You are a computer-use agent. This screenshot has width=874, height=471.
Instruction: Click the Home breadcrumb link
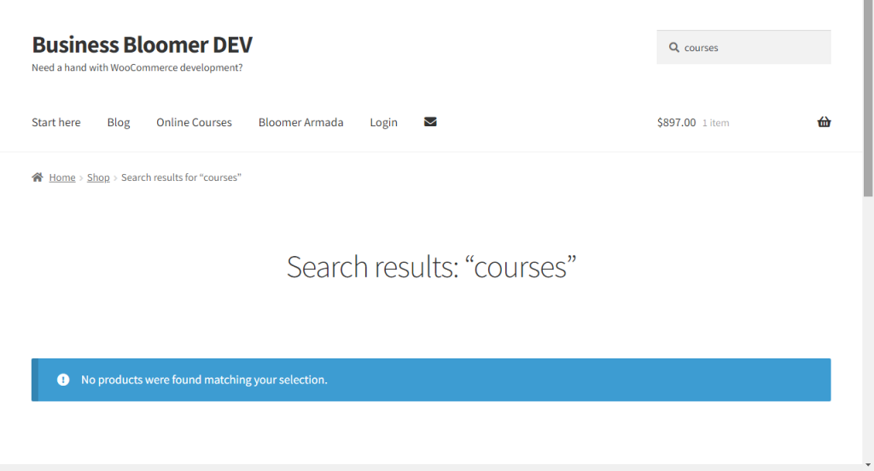pos(61,177)
